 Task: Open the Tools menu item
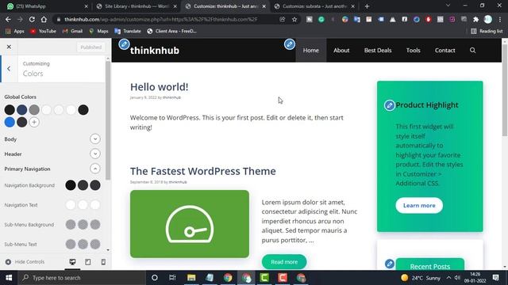(x=413, y=50)
